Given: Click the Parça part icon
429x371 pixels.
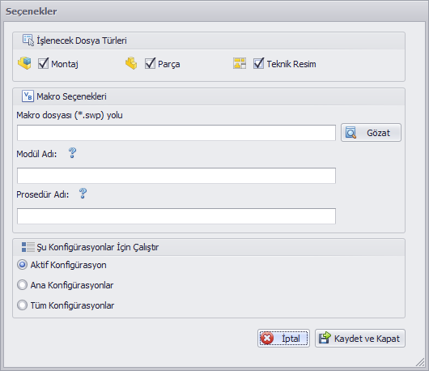Looking at the screenshot, I should coord(131,63).
